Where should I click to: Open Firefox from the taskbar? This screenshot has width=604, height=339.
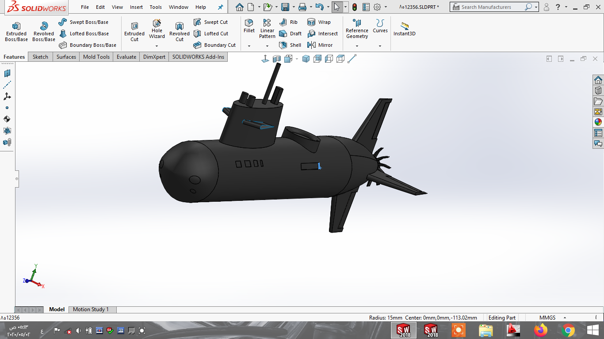tap(540, 330)
